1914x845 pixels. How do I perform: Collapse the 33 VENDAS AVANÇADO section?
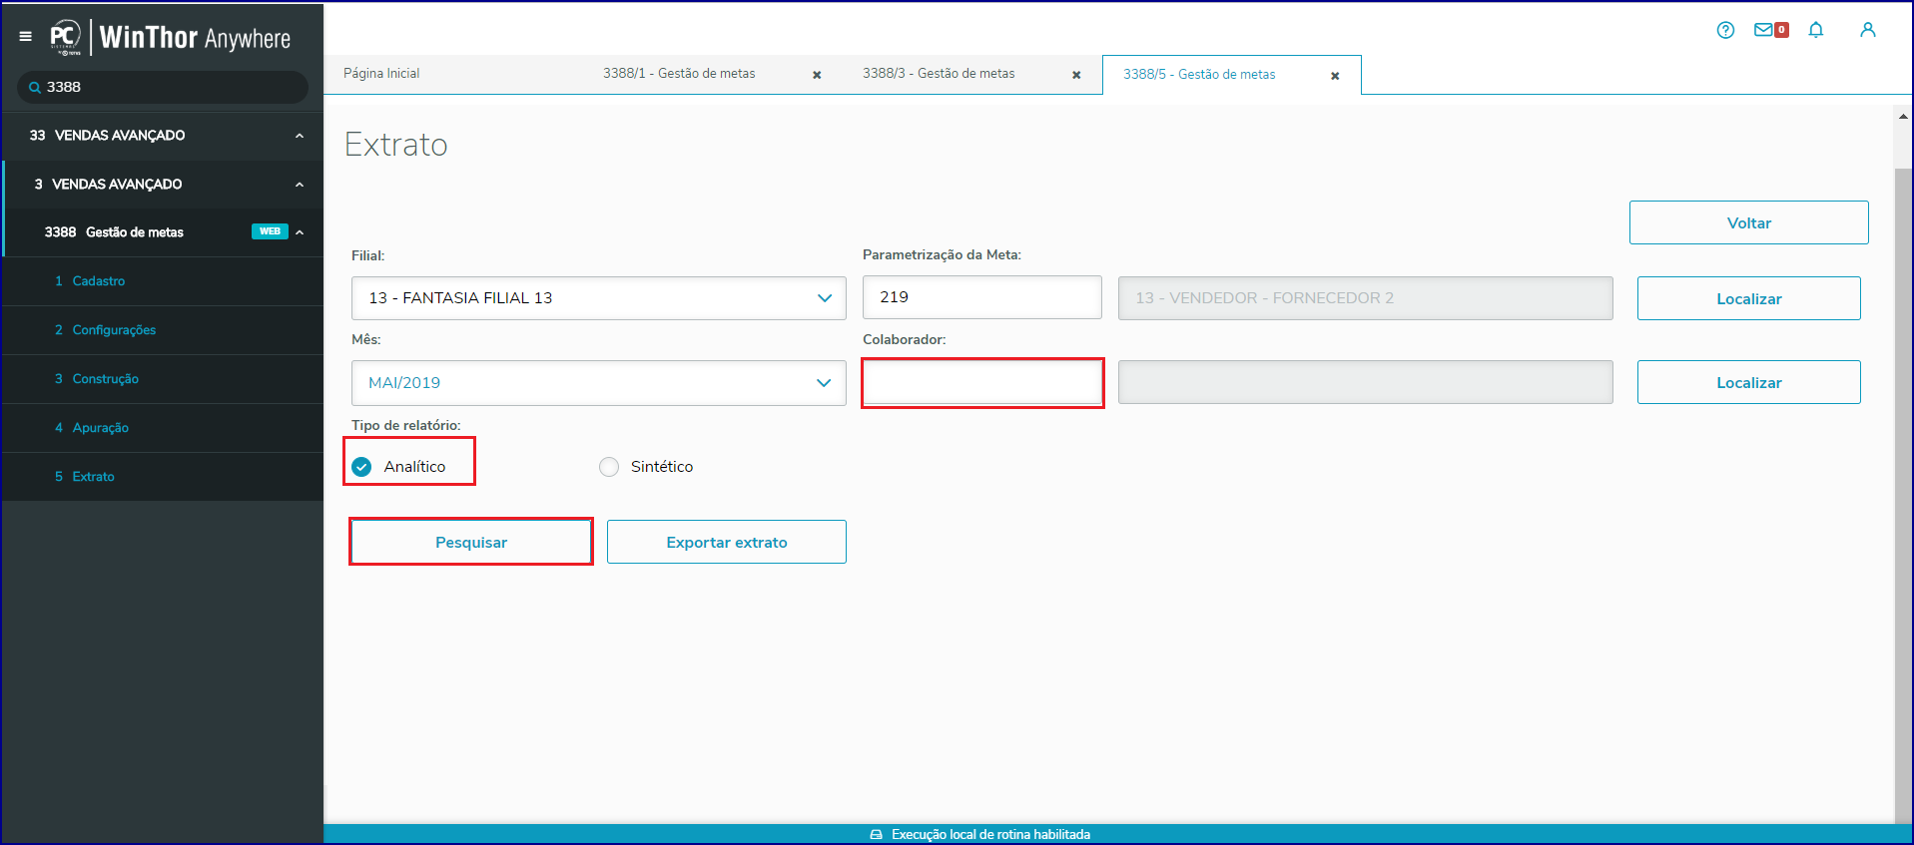[x=300, y=136]
